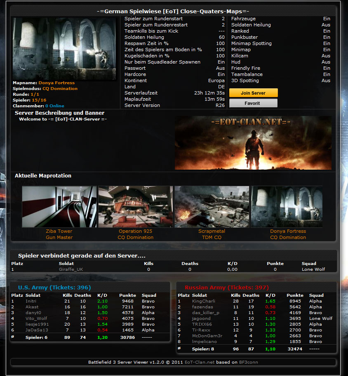Click player Vito_Wolf row name
Viewport: 348px width, 376px height.
(x=36, y=319)
